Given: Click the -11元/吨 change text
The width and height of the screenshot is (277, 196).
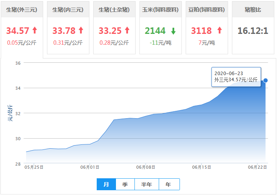Looking at the screenshot, I should coord(160,43).
